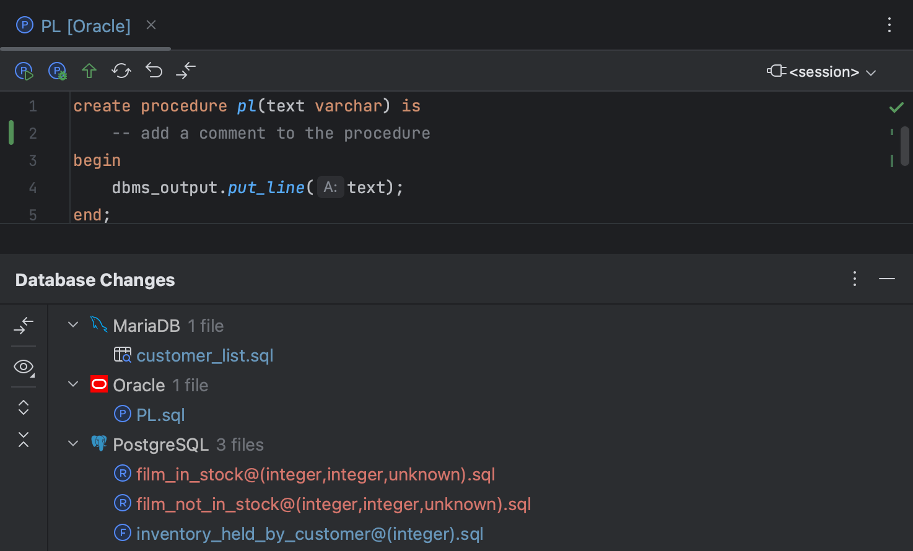Click the MariaDB dolphin icon

[98, 324]
